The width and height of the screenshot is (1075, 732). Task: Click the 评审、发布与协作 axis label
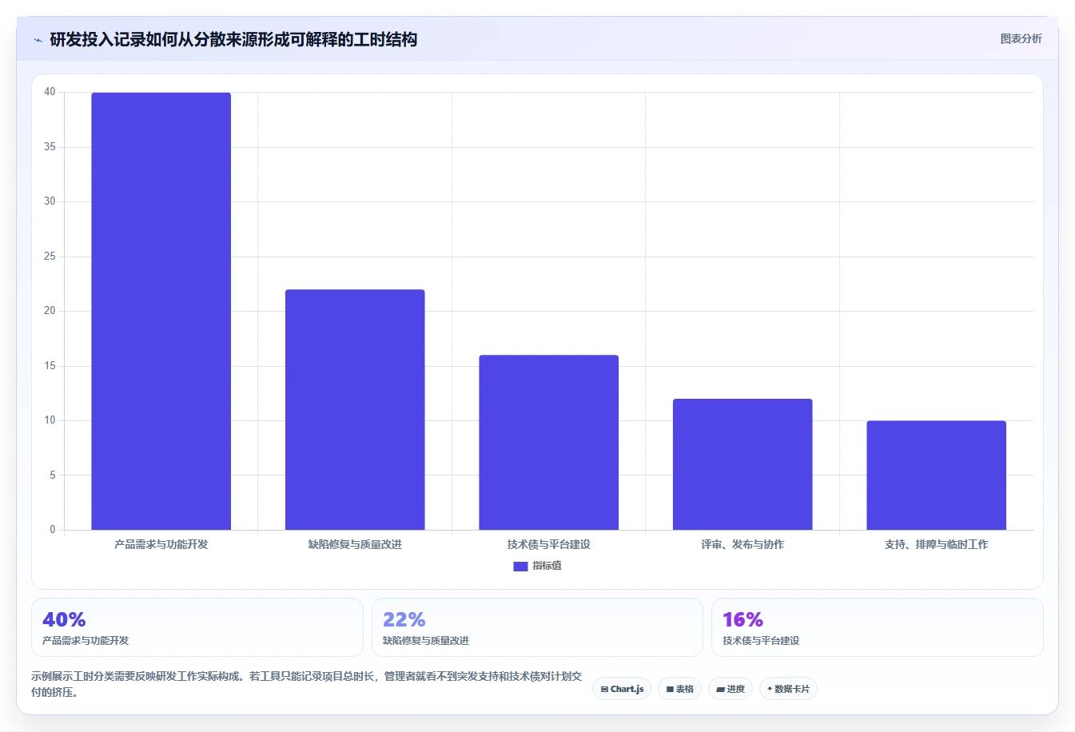coord(743,544)
